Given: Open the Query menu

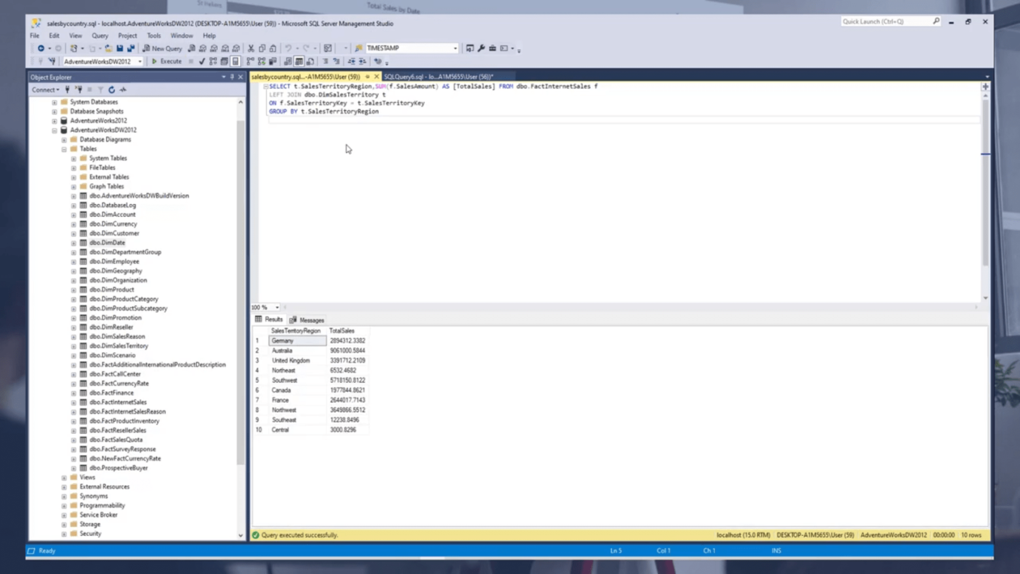Looking at the screenshot, I should pos(100,36).
